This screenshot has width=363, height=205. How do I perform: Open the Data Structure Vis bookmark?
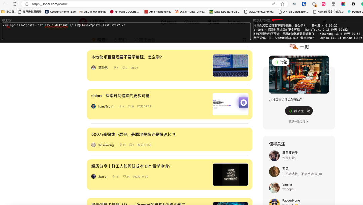tap(225, 12)
